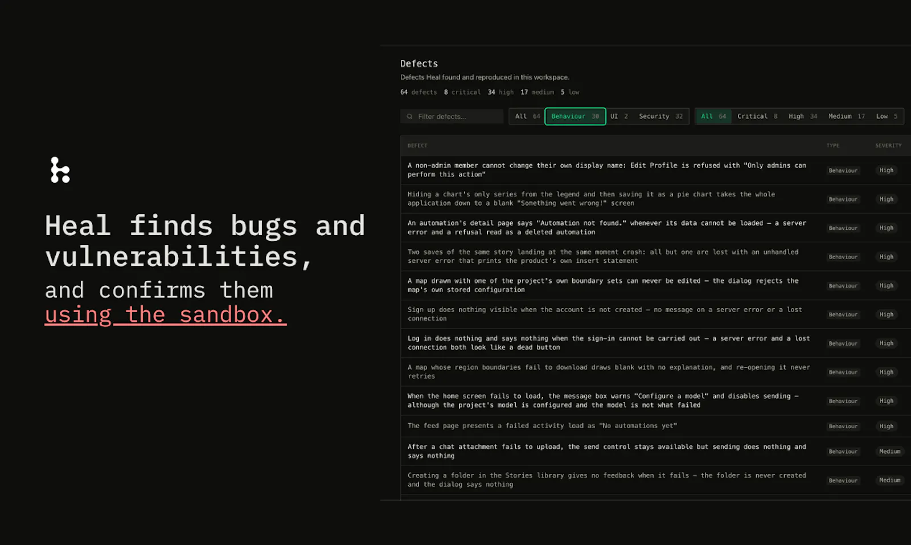Click High badge on the non-admin member row
The image size is (911, 545).
coord(887,170)
